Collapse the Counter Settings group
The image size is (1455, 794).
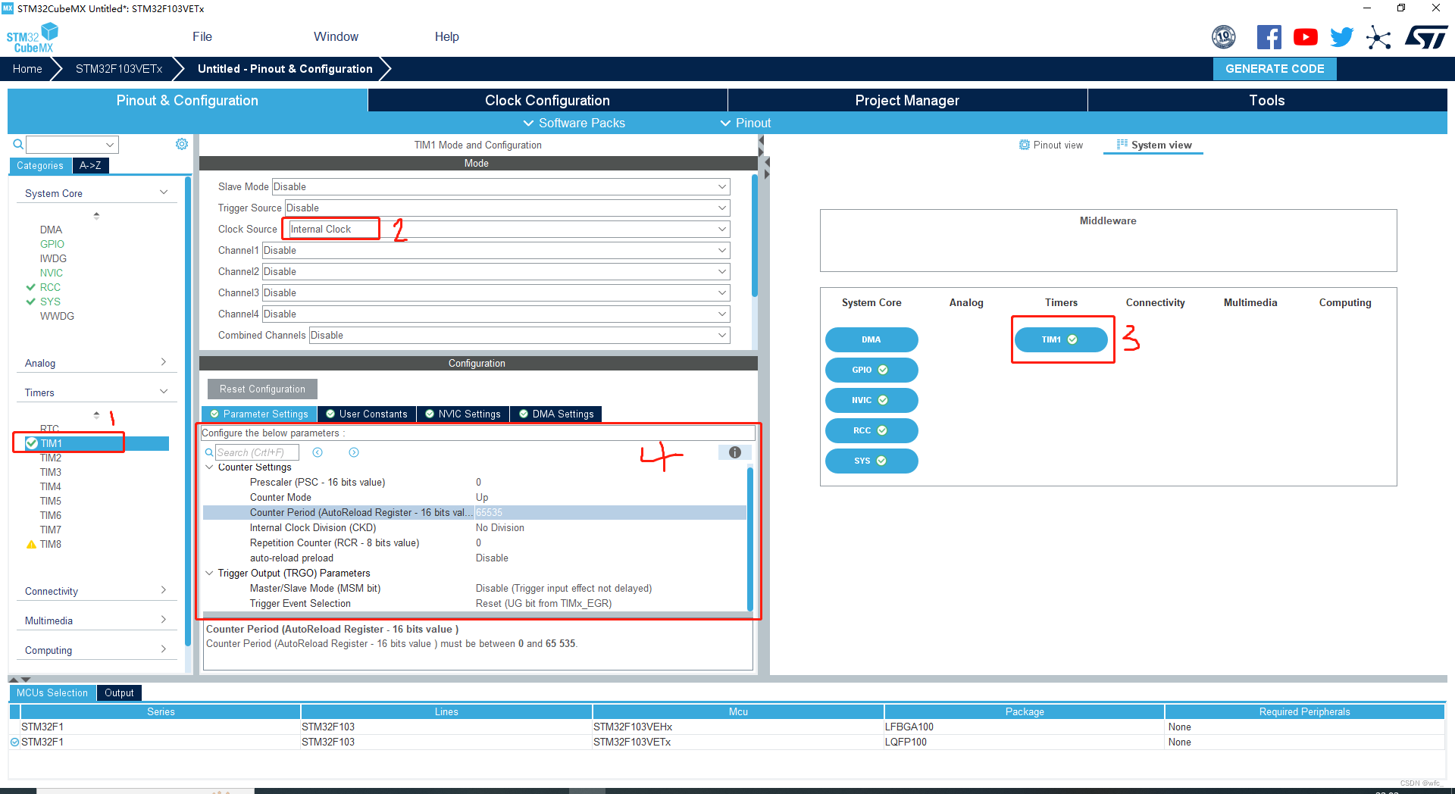[x=210, y=467]
